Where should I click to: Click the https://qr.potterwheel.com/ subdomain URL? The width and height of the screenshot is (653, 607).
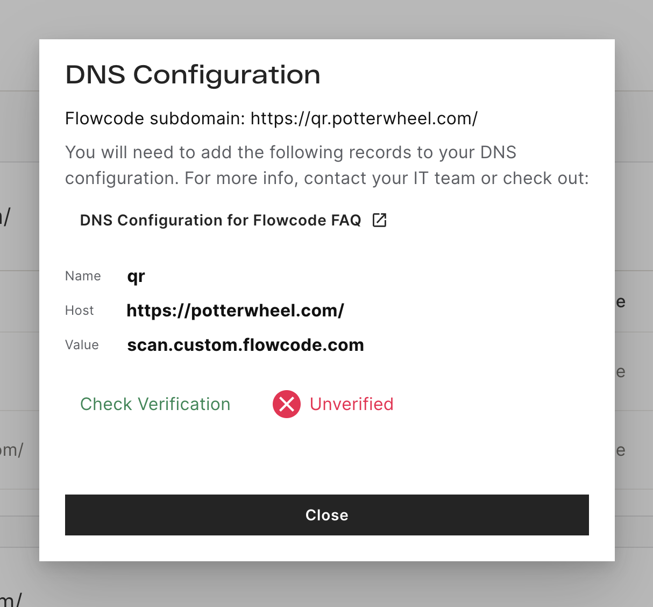(364, 118)
